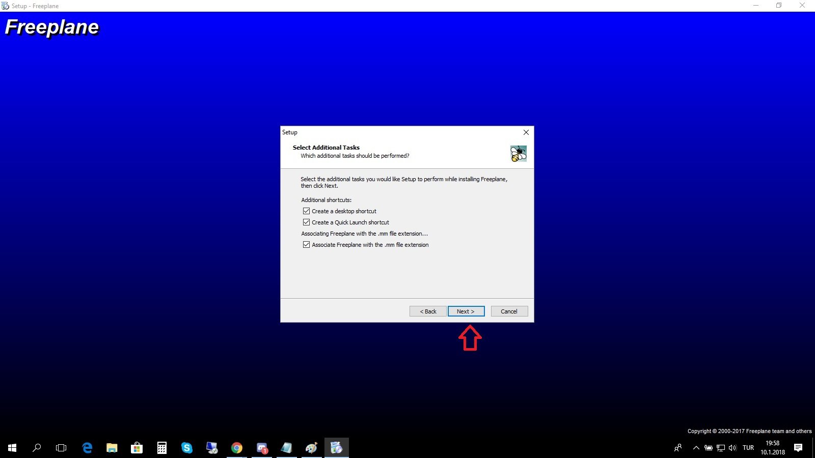Open the notepad-style app on taskbar
The width and height of the screenshot is (815, 458).
[287, 448]
